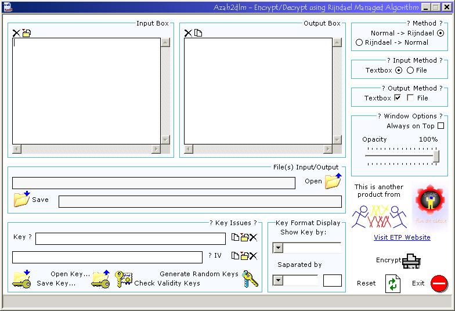Image resolution: width=455 pixels, height=311 pixels.
Task: Clear the IV field with its X icon
Action: coord(253,255)
